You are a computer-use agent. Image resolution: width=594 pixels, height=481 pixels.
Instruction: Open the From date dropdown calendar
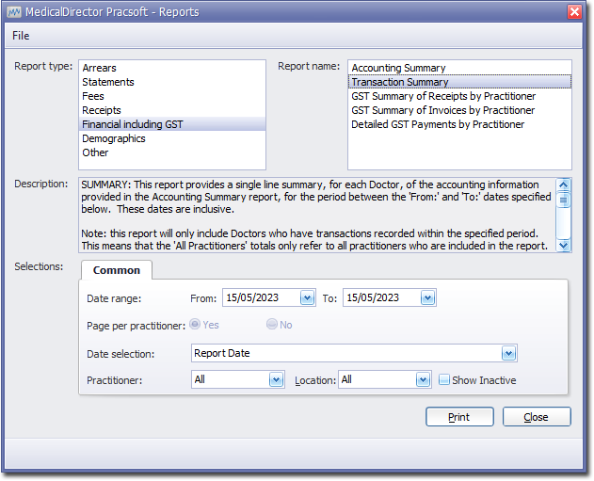tap(307, 297)
